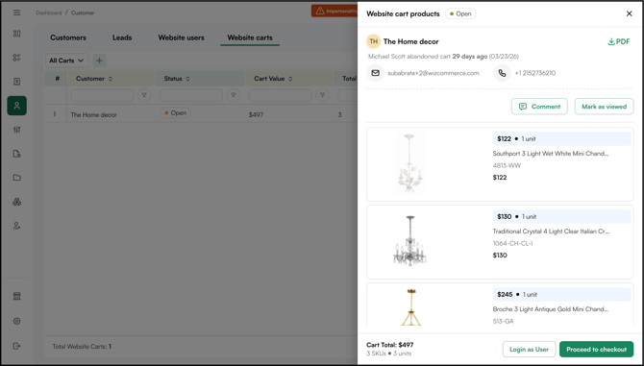Image resolution: width=644 pixels, height=366 pixels.
Task: Click the TH customer avatar
Action: click(x=373, y=41)
